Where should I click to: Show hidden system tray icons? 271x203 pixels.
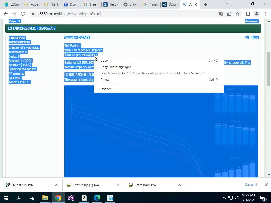224,198
